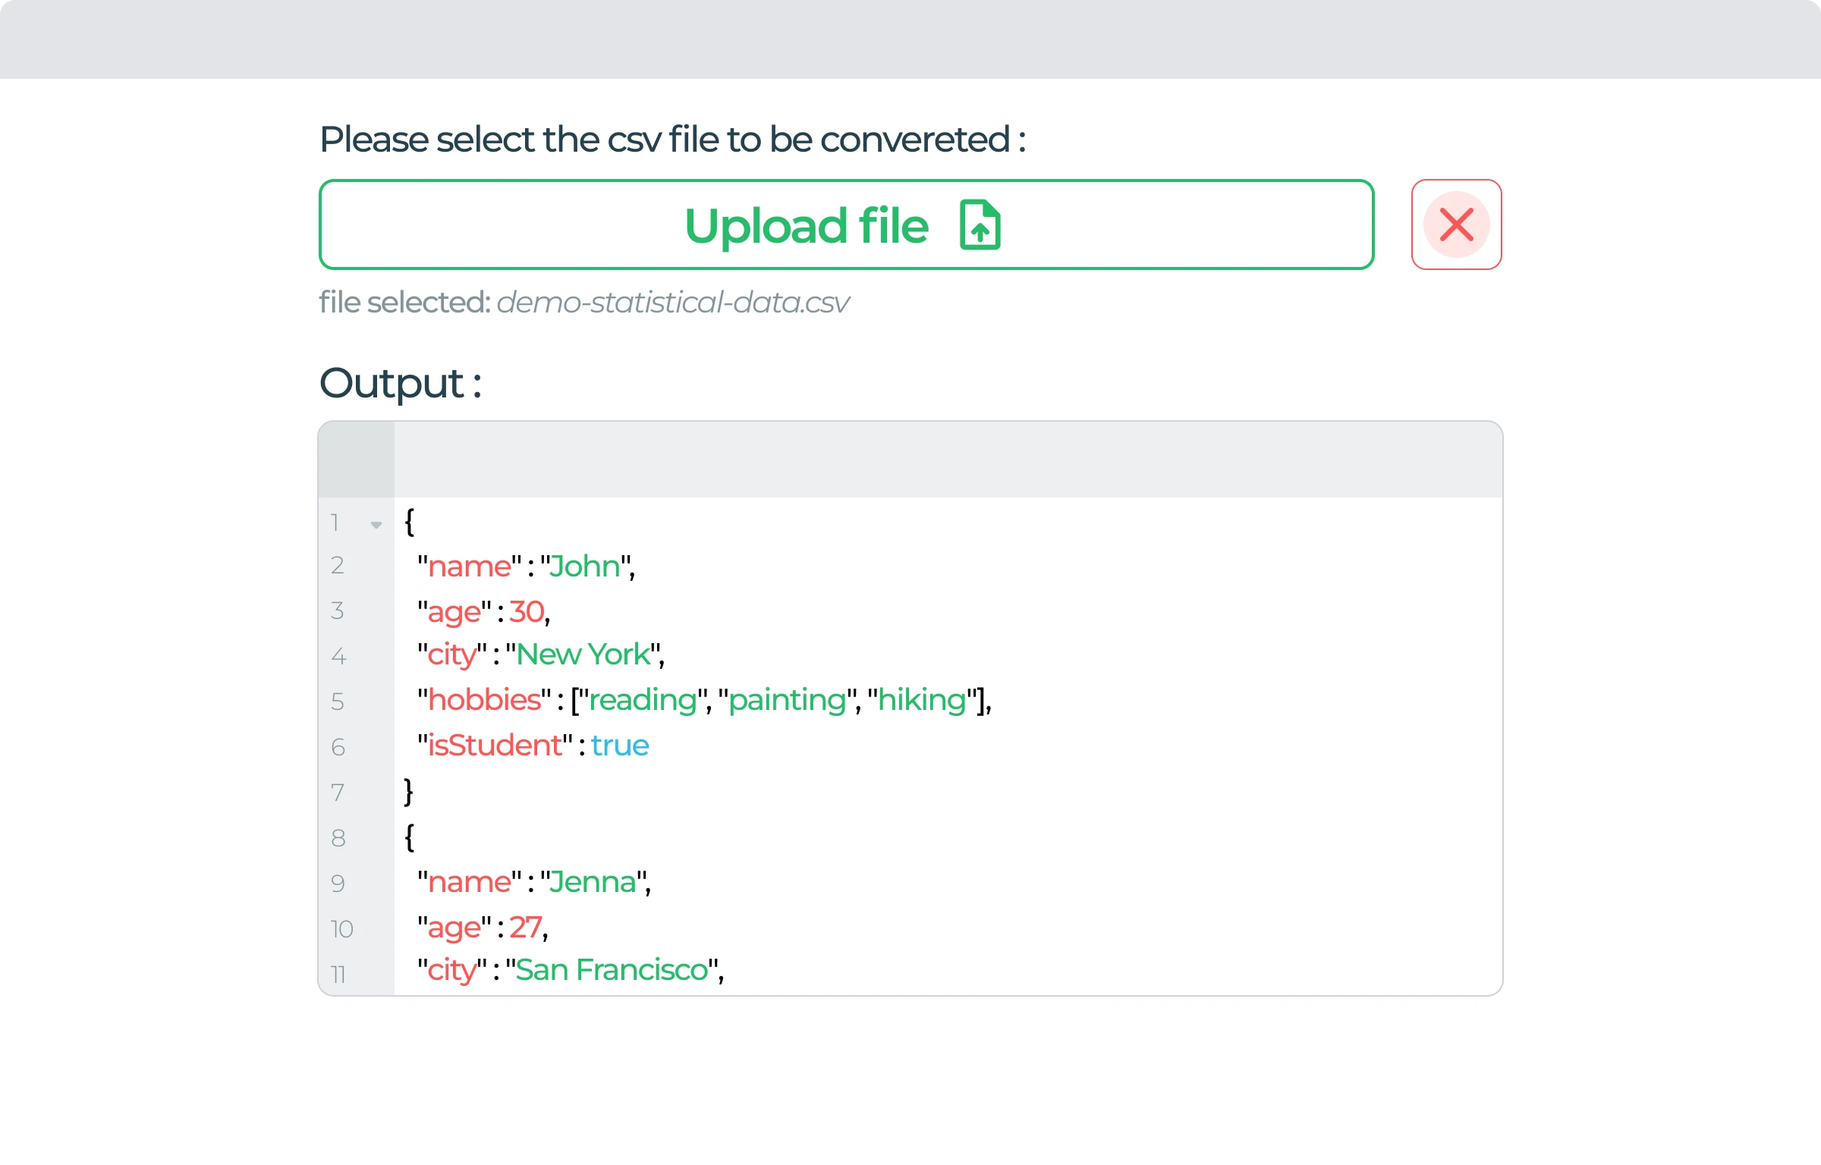Image resolution: width=1821 pixels, height=1165 pixels.
Task: Click the age value 30 on line 3
Action: click(x=527, y=611)
